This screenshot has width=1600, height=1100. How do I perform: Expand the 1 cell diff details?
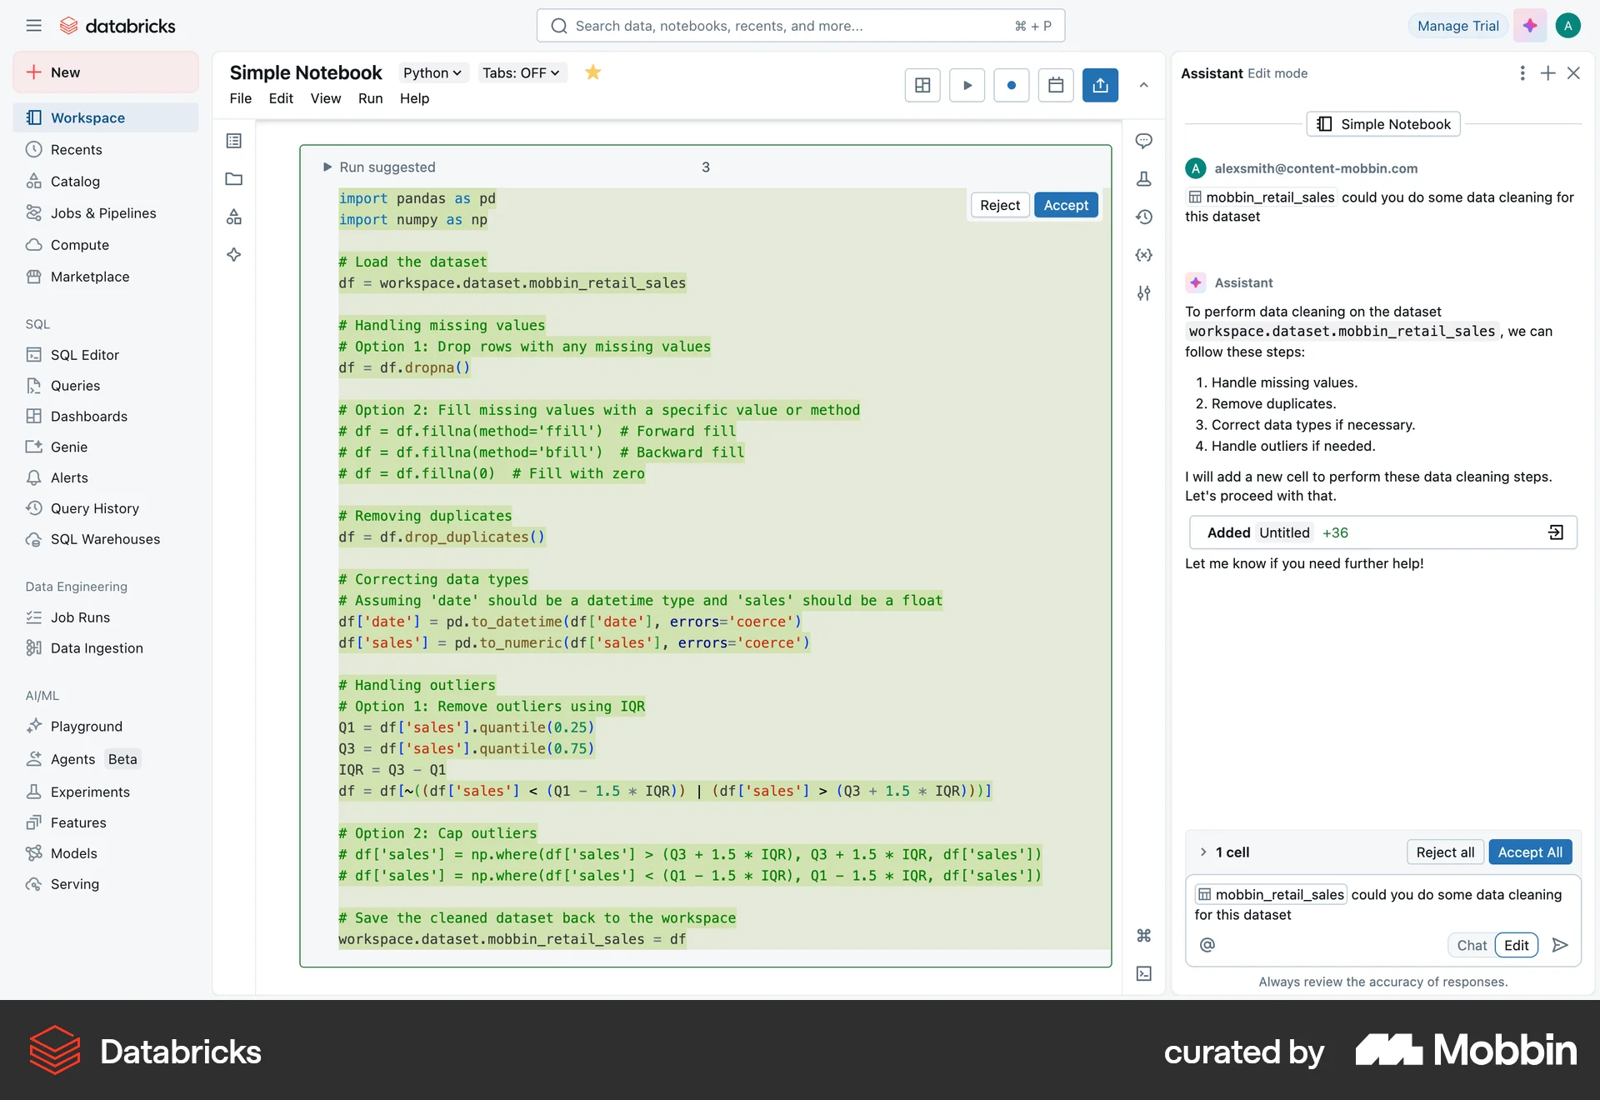1203,852
